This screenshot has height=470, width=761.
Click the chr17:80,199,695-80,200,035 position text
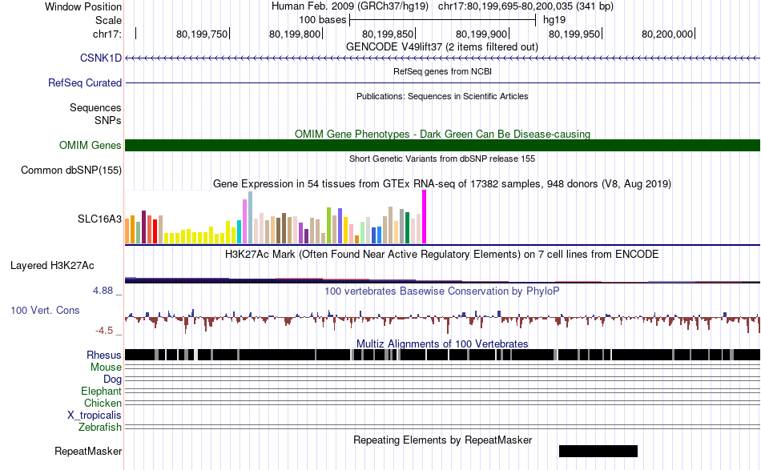(525, 6)
